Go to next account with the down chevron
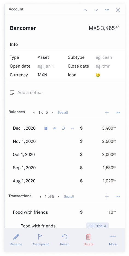This screenshot has width=129, height=256. (96, 10)
